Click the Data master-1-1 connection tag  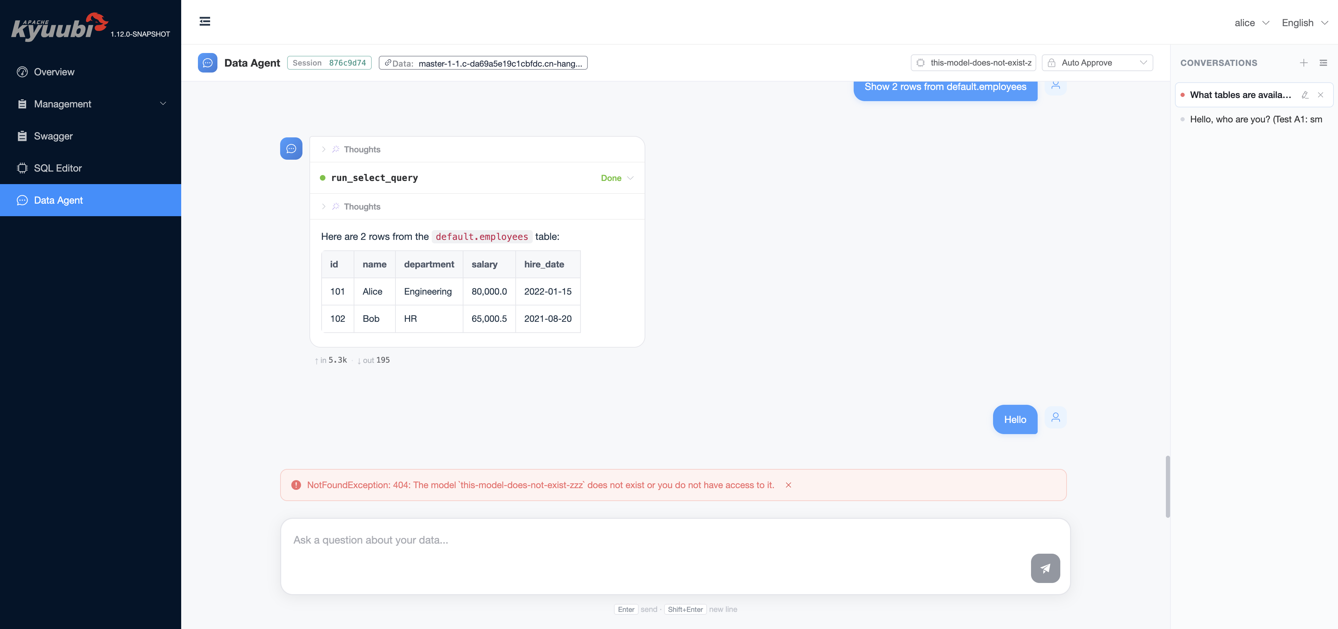483,63
